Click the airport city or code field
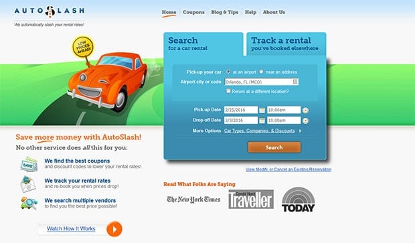Viewport: 415px width, 243px height. coord(262,82)
